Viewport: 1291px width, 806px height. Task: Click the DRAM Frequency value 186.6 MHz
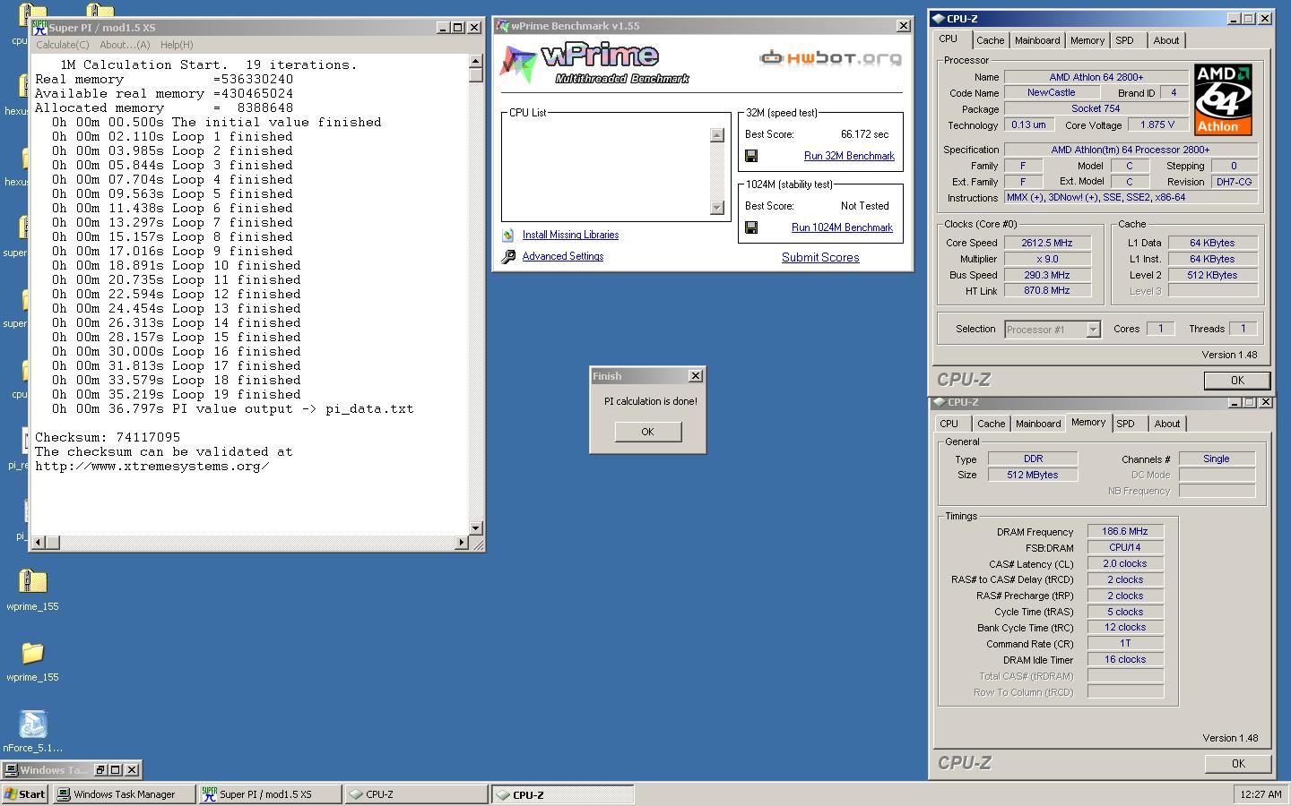(1125, 531)
